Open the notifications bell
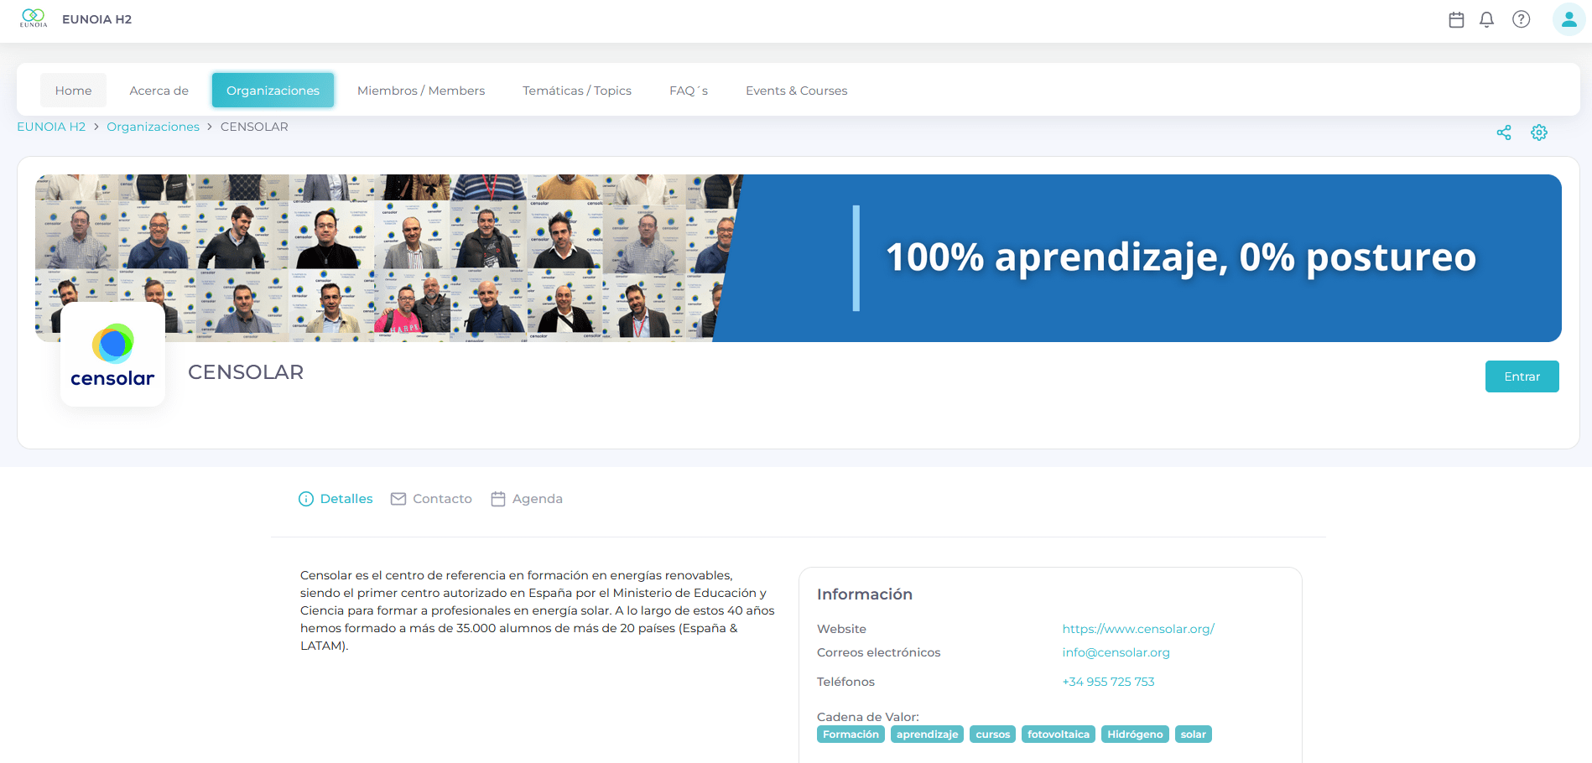This screenshot has width=1592, height=763. tap(1486, 19)
